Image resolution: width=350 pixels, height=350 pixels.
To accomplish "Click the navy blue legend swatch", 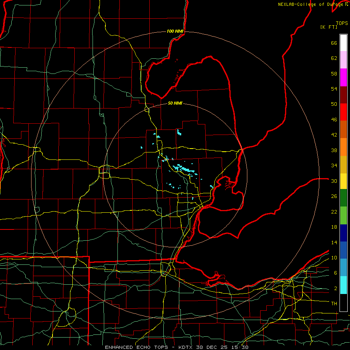I will pos(343,233).
